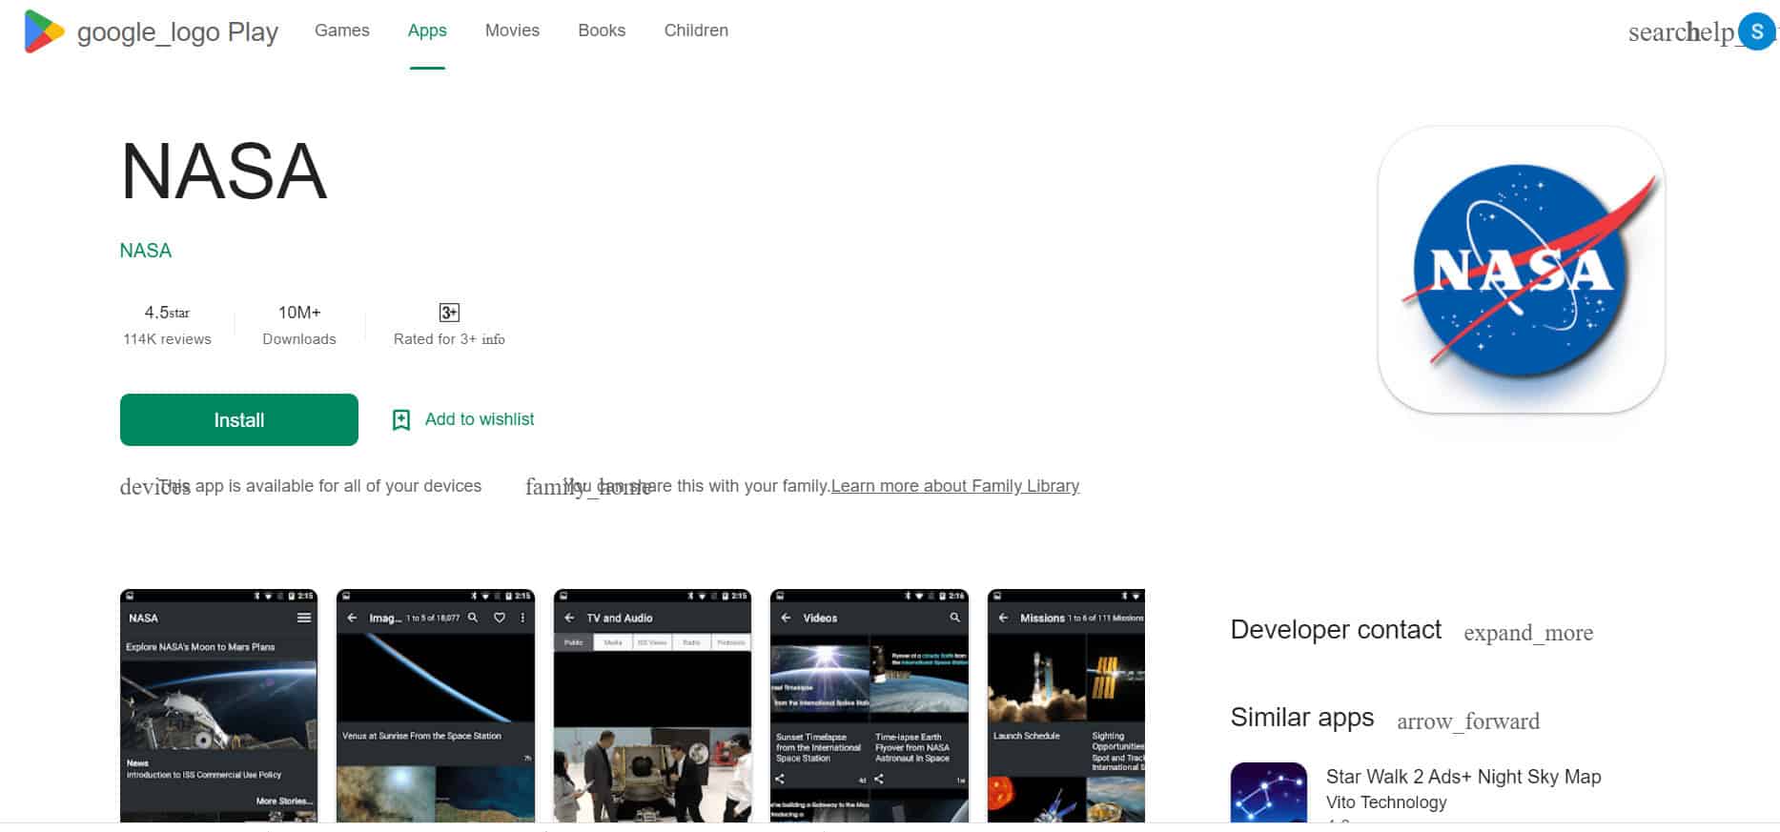Click the info icon next to Rated for 3+
Viewport: 1780px width, 832px height.
[x=493, y=339]
